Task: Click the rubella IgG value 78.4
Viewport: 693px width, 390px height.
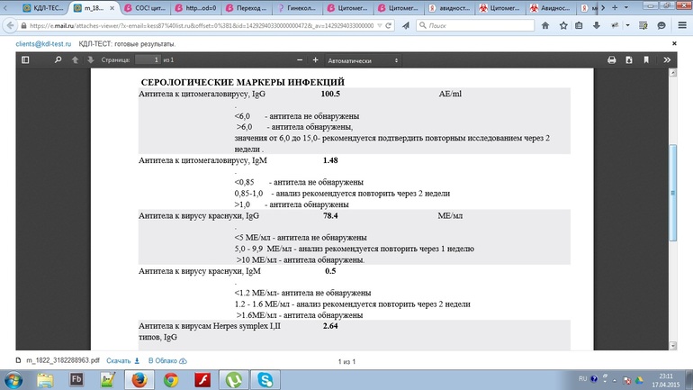Action: [330, 215]
